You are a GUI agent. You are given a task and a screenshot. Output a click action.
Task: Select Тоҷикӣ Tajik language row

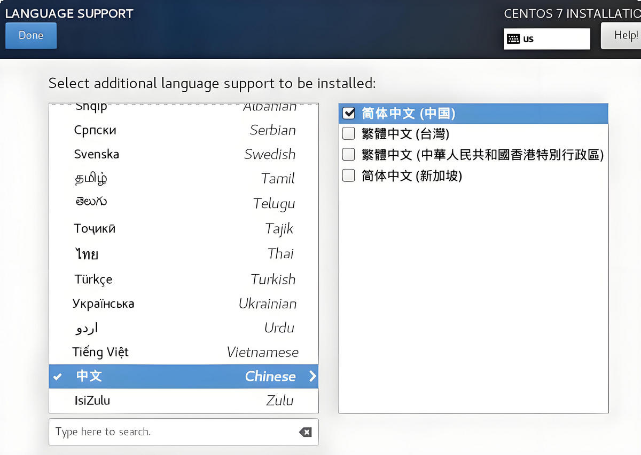183,229
